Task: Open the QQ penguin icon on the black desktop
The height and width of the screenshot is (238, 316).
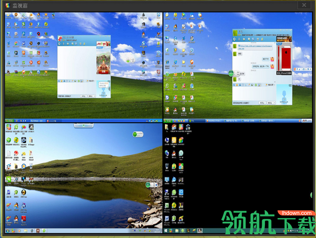Action: [174, 153]
